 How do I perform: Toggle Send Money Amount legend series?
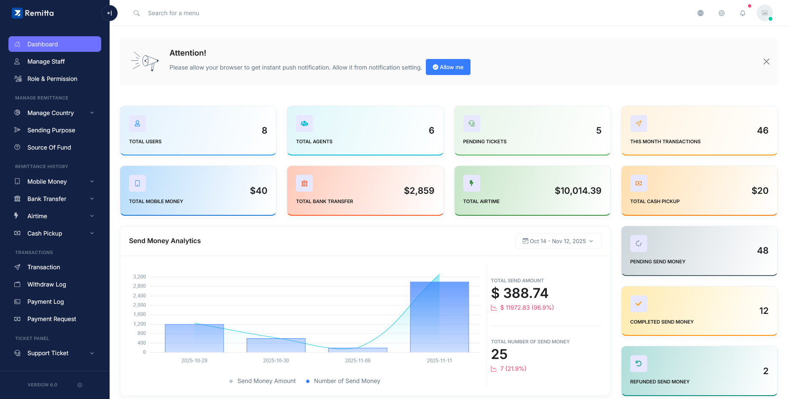(262, 381)
